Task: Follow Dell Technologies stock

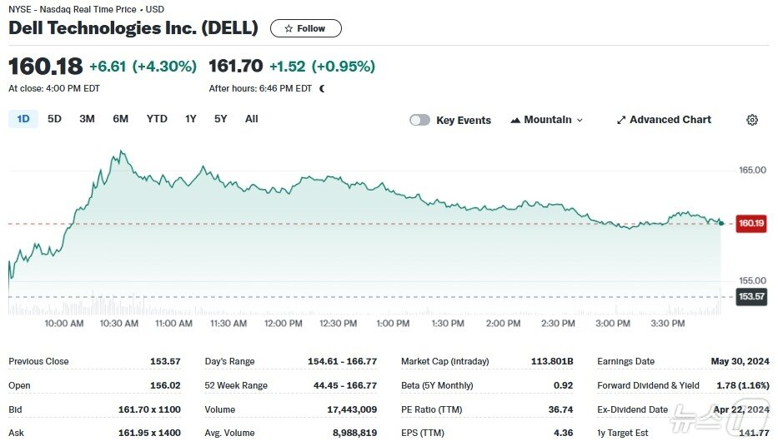Action: [x=306, y=28]
